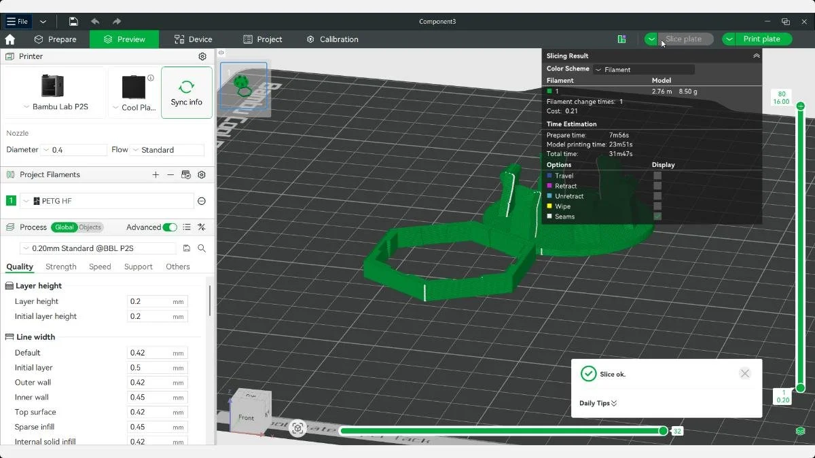
Task: Open printer settings gear icon
Action: pos(202,56)
